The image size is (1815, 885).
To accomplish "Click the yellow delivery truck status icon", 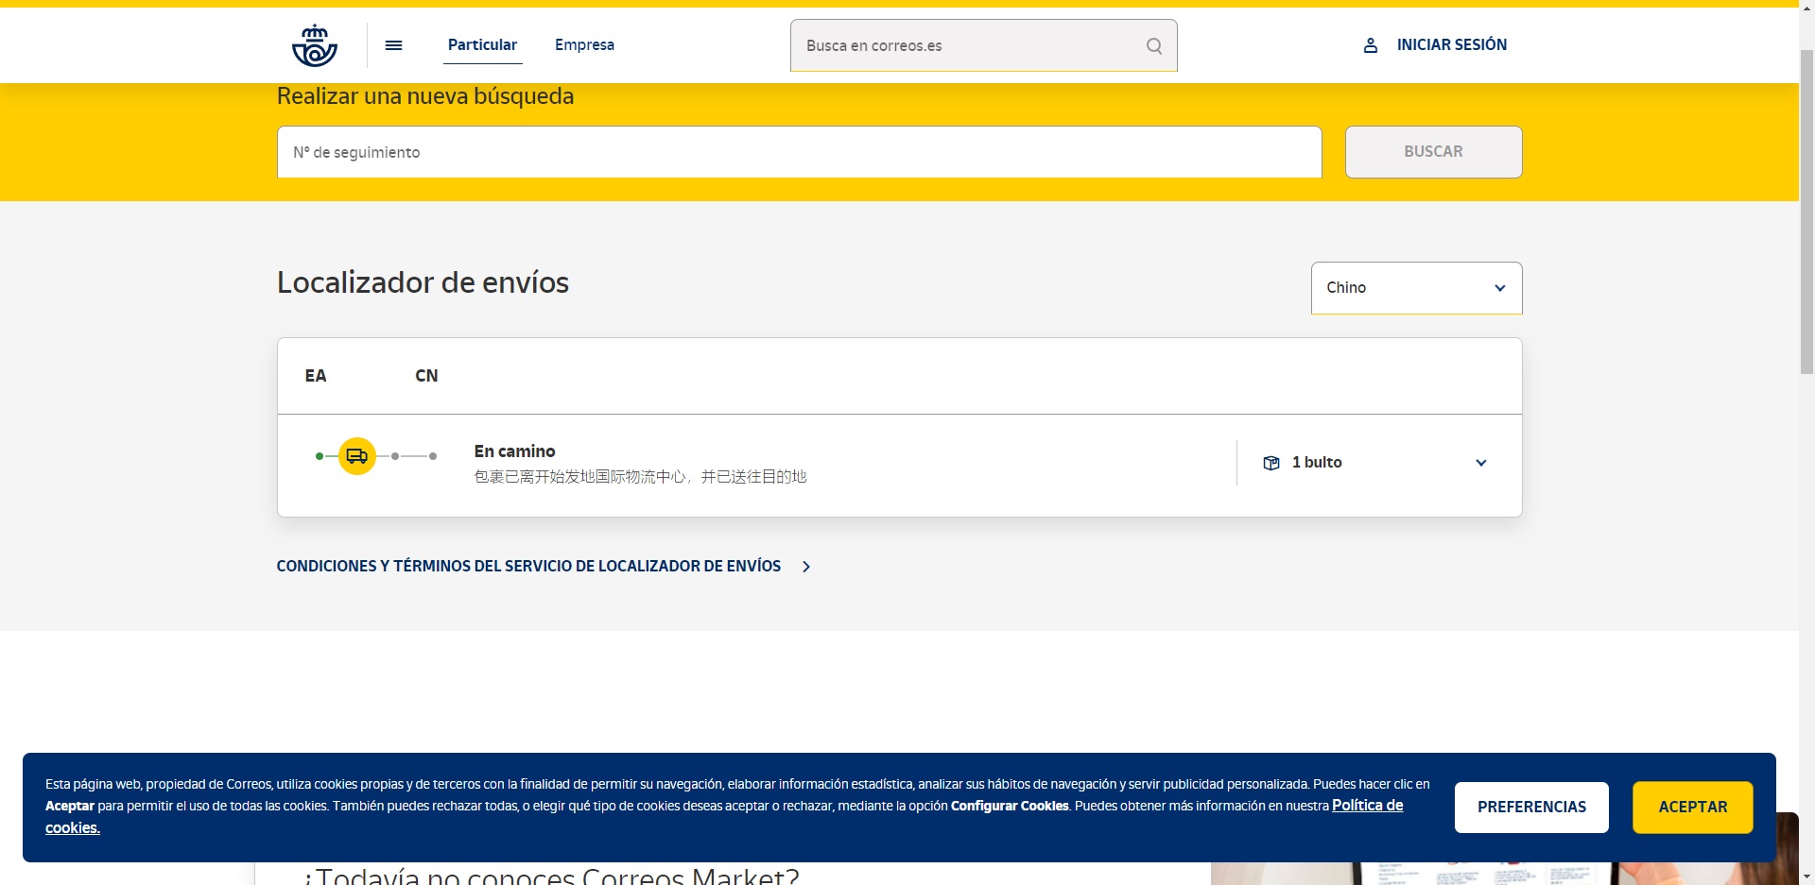I will coord(357,456).
